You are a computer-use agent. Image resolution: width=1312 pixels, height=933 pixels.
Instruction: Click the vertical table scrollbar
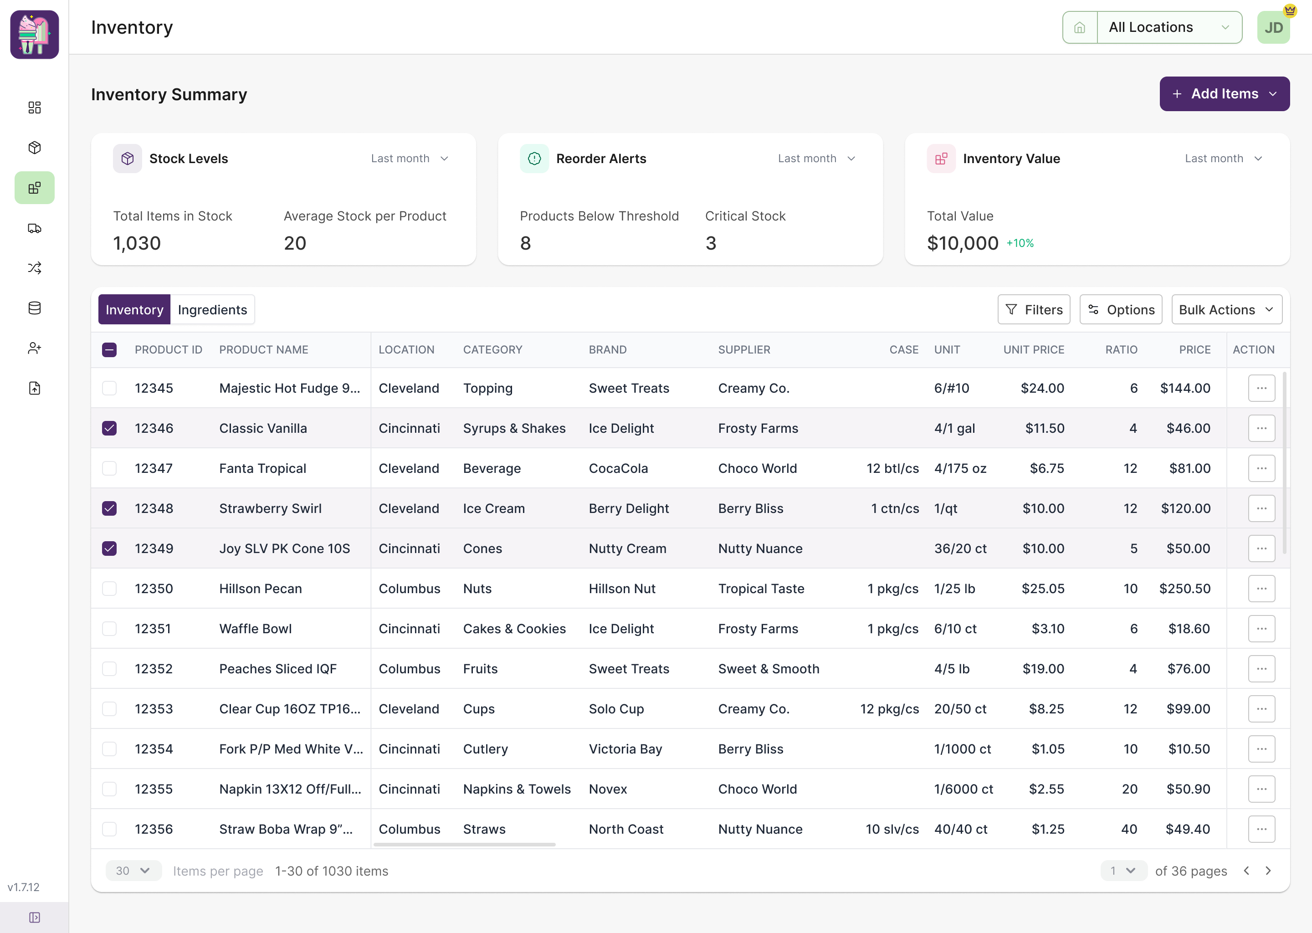click(x=1284, y=463)
